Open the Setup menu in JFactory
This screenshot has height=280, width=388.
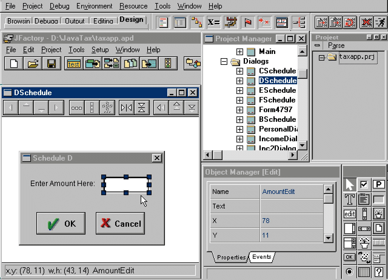(100, 50)
